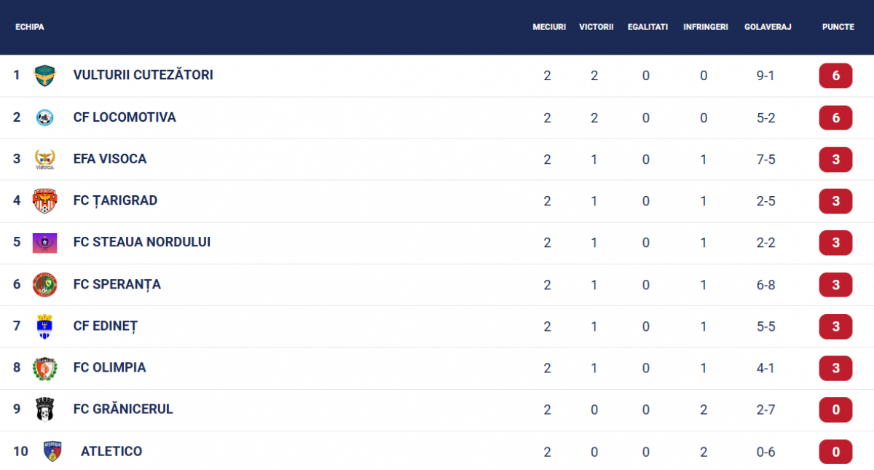The width and height of the screenshot is (874, 470).
Task: Sort by the PUNCTE column header
Action: click(838, 27)
